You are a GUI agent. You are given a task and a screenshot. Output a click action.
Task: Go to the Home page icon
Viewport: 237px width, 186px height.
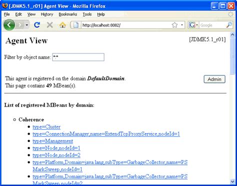[x=62, y=25]
